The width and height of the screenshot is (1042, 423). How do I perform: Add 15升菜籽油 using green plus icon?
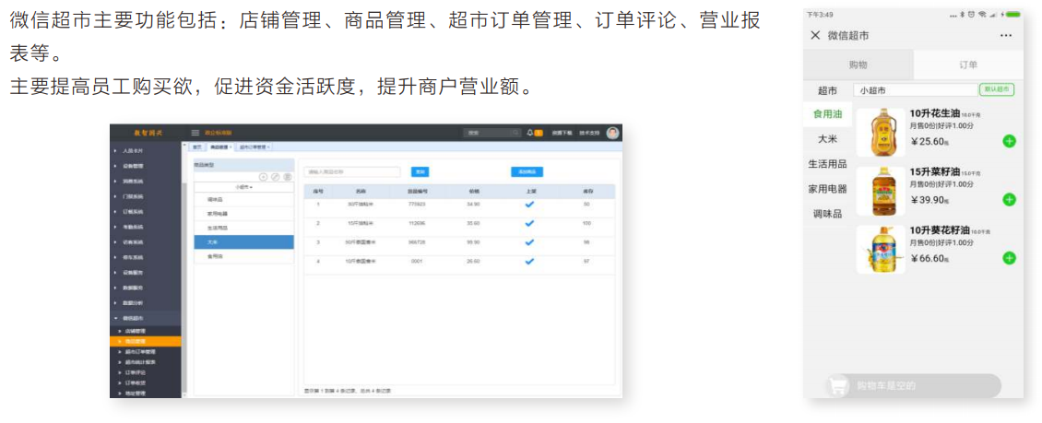(1009, 200)
